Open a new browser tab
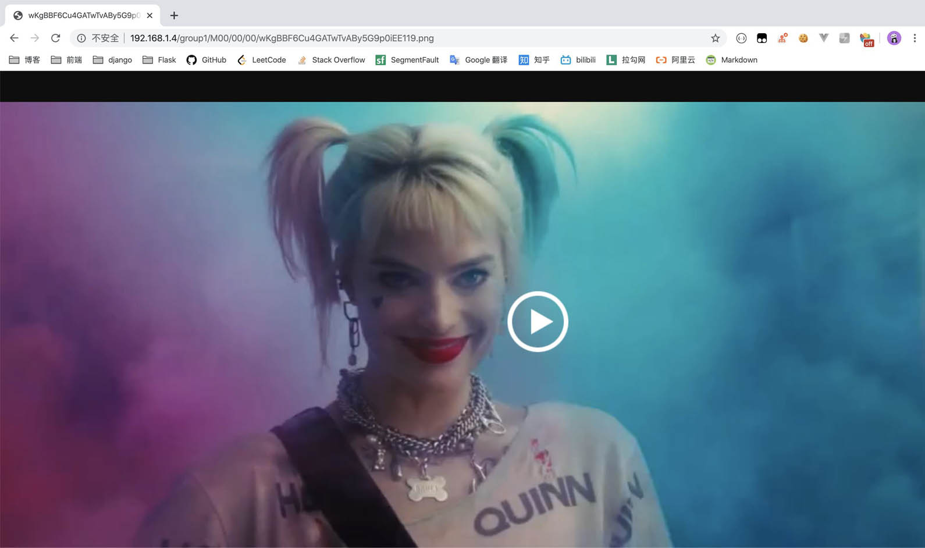 pos(174,16)
